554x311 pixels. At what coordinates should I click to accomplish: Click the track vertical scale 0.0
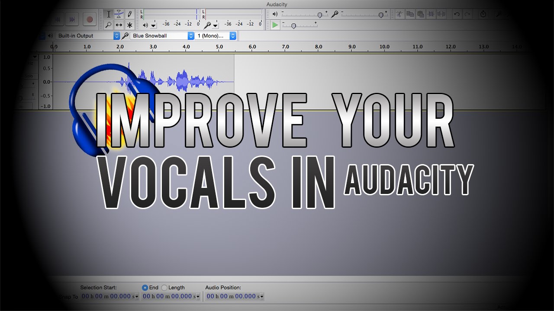[x=47, y=82]
